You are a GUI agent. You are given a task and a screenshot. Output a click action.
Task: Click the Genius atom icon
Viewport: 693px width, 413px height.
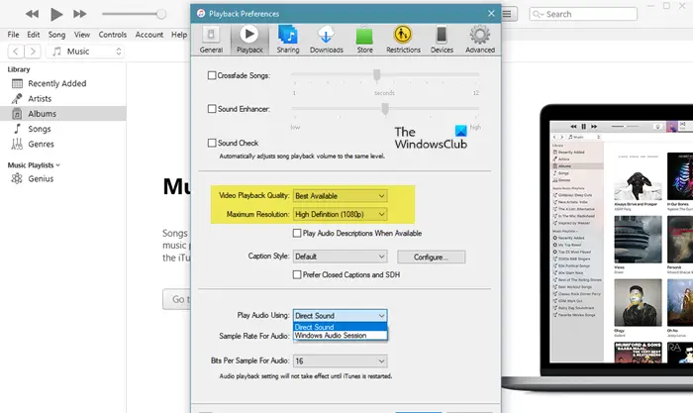(x=17, y=178)
